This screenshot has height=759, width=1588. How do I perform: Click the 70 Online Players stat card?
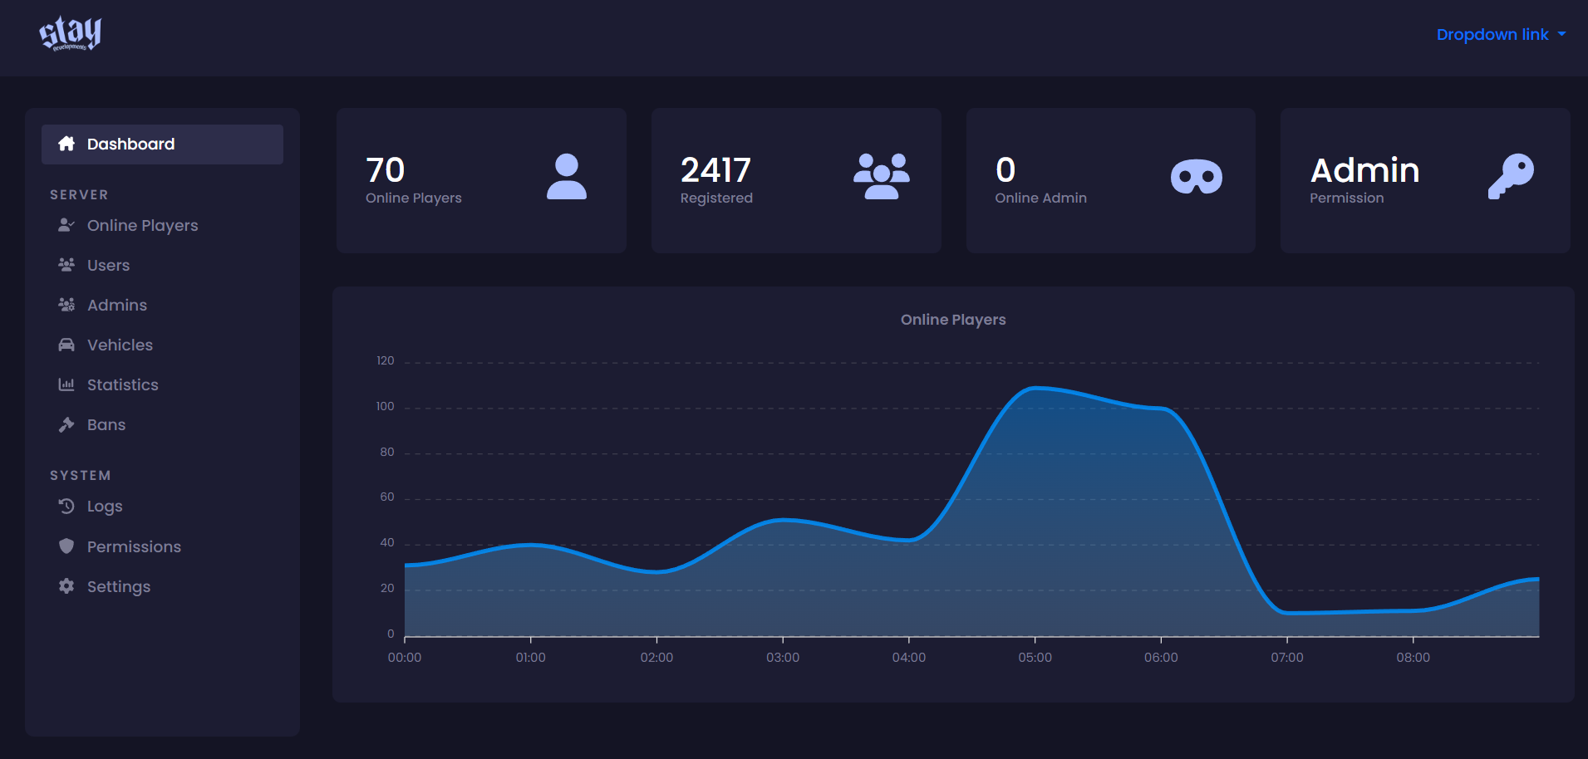pyautogui.click(x=481, y=180)
